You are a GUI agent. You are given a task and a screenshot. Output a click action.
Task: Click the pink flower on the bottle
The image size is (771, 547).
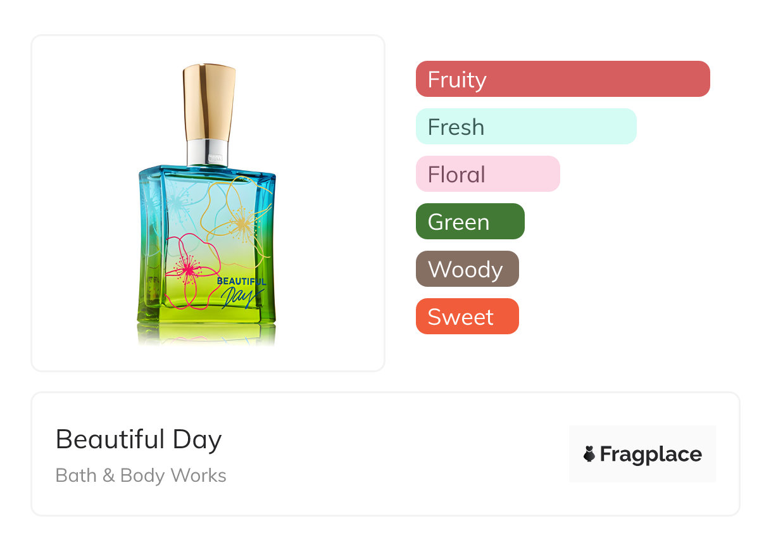[x=189, y=270]
